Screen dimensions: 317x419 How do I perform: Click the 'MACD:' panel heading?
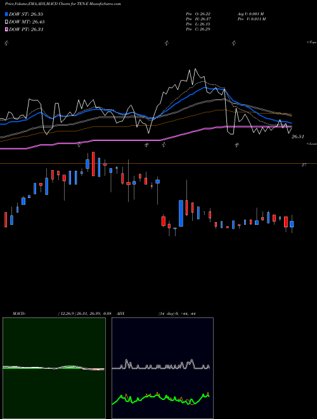click(x=19, y=314)
